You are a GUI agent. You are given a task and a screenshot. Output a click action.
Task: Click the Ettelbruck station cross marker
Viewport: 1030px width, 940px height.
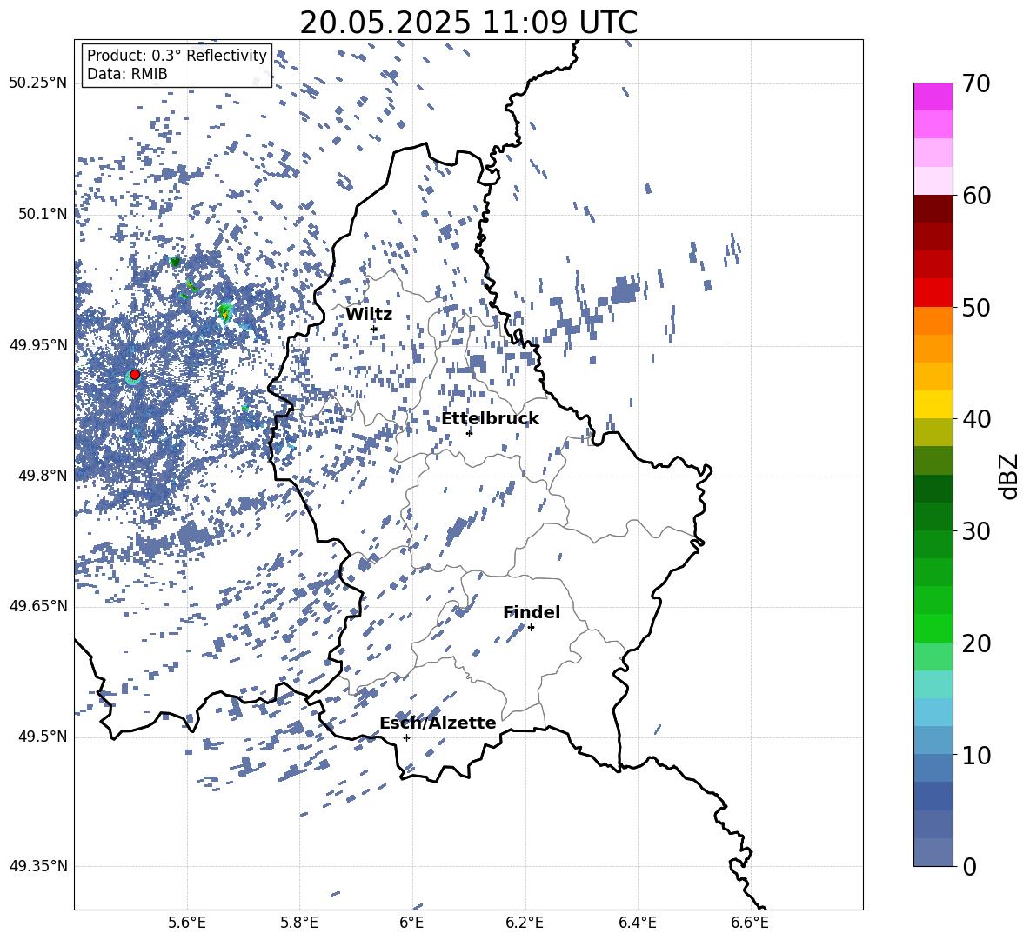tap(469, 432)
